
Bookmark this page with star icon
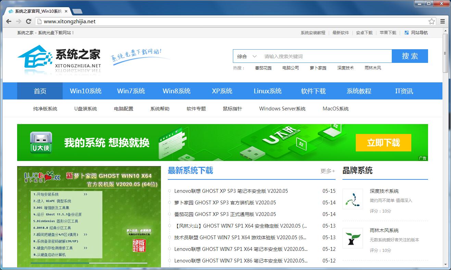point(432,21)
